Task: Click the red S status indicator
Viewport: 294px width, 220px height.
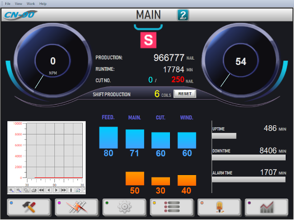Action: [148, 40]
